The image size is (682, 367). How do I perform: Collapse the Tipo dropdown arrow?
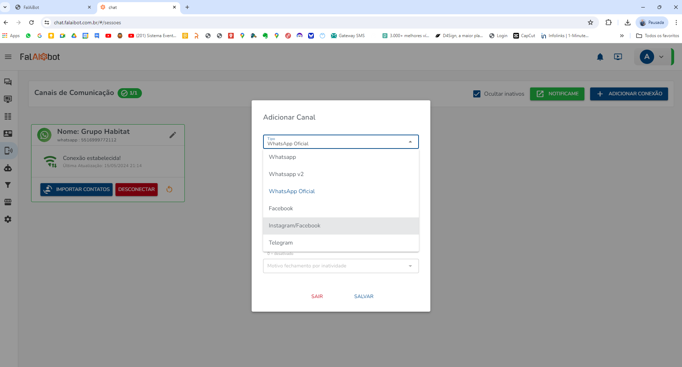[x=410, y=142]
